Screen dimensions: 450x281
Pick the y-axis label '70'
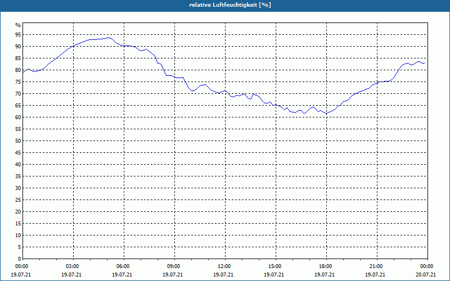click(18, 94)
